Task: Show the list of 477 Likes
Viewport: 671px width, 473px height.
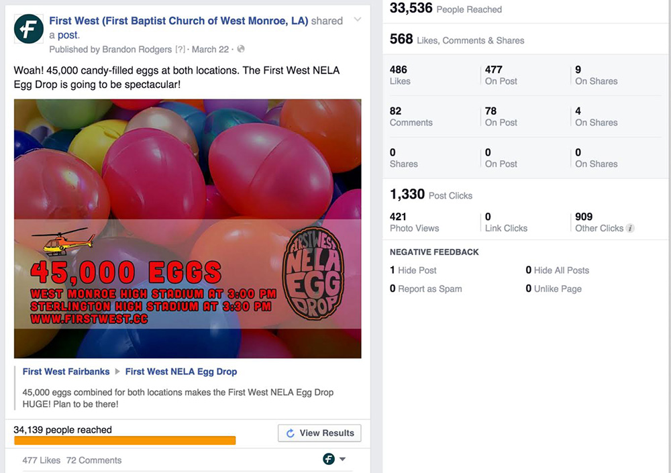Action: 41,460
